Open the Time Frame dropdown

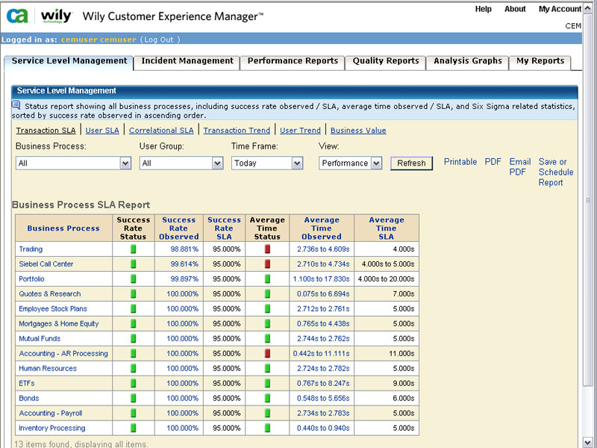click(x=267, y=164)
